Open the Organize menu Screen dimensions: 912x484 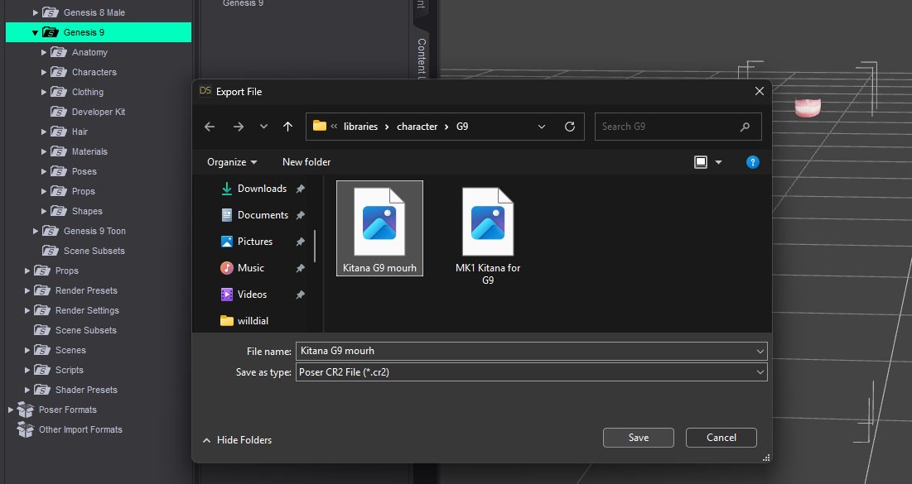[232, 162]
